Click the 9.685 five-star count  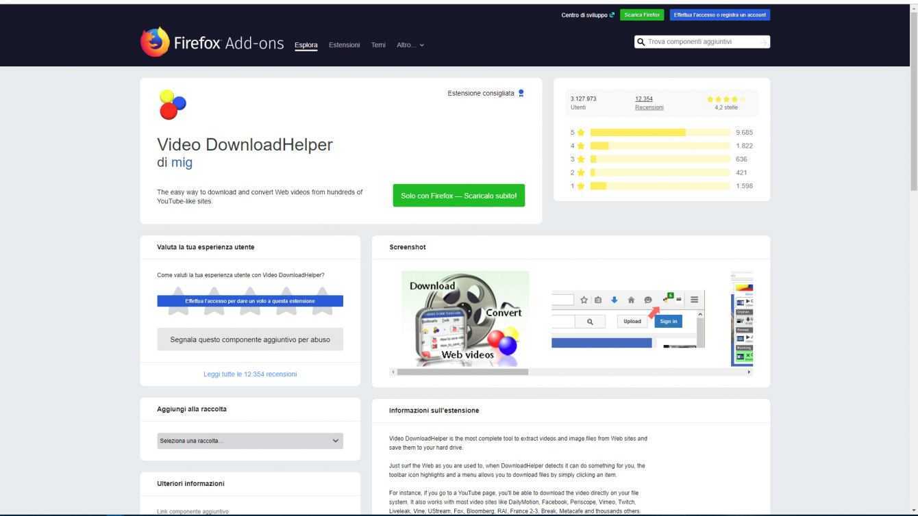pos(744,132)
